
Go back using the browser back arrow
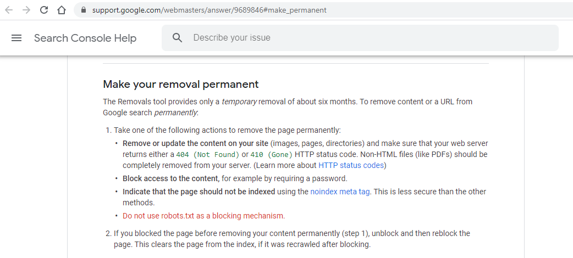coord(9,10)
